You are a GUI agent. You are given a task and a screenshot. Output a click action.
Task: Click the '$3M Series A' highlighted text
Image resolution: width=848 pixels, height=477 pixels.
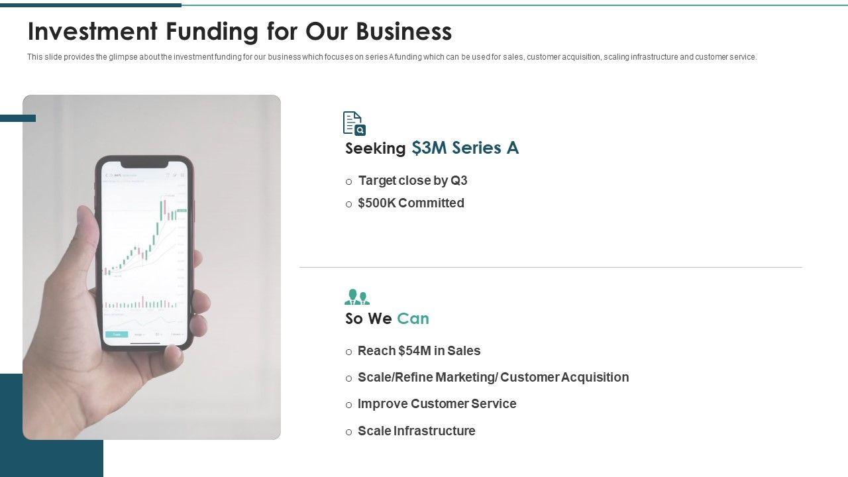click(x=464, y=148)
